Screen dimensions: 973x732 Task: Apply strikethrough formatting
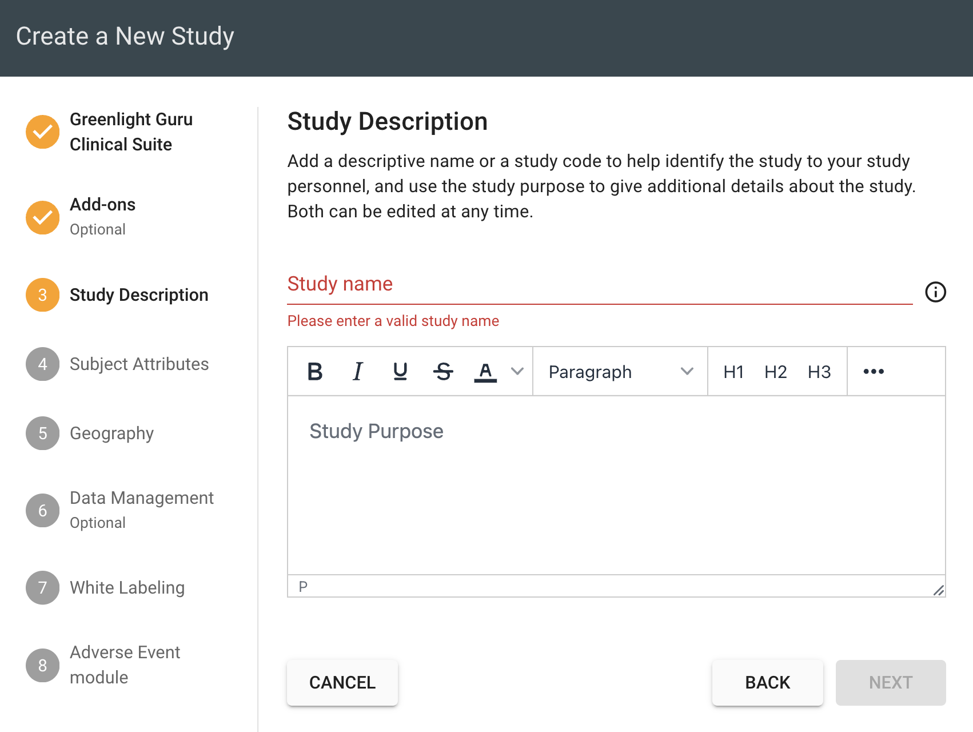click(443, 372)
